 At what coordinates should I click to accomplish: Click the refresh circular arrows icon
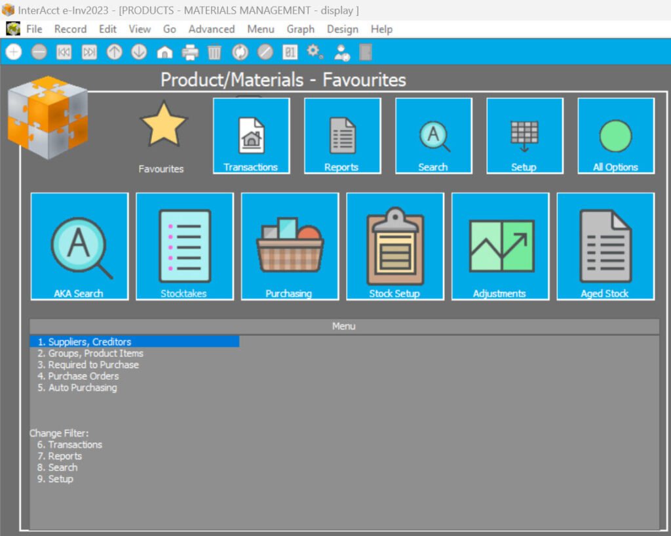click(x=240, y=52)
